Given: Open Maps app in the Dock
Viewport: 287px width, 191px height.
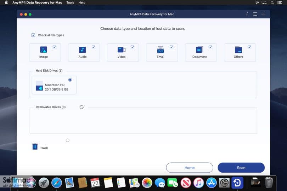Looking at the screenshot, I should tap(134, 183).
